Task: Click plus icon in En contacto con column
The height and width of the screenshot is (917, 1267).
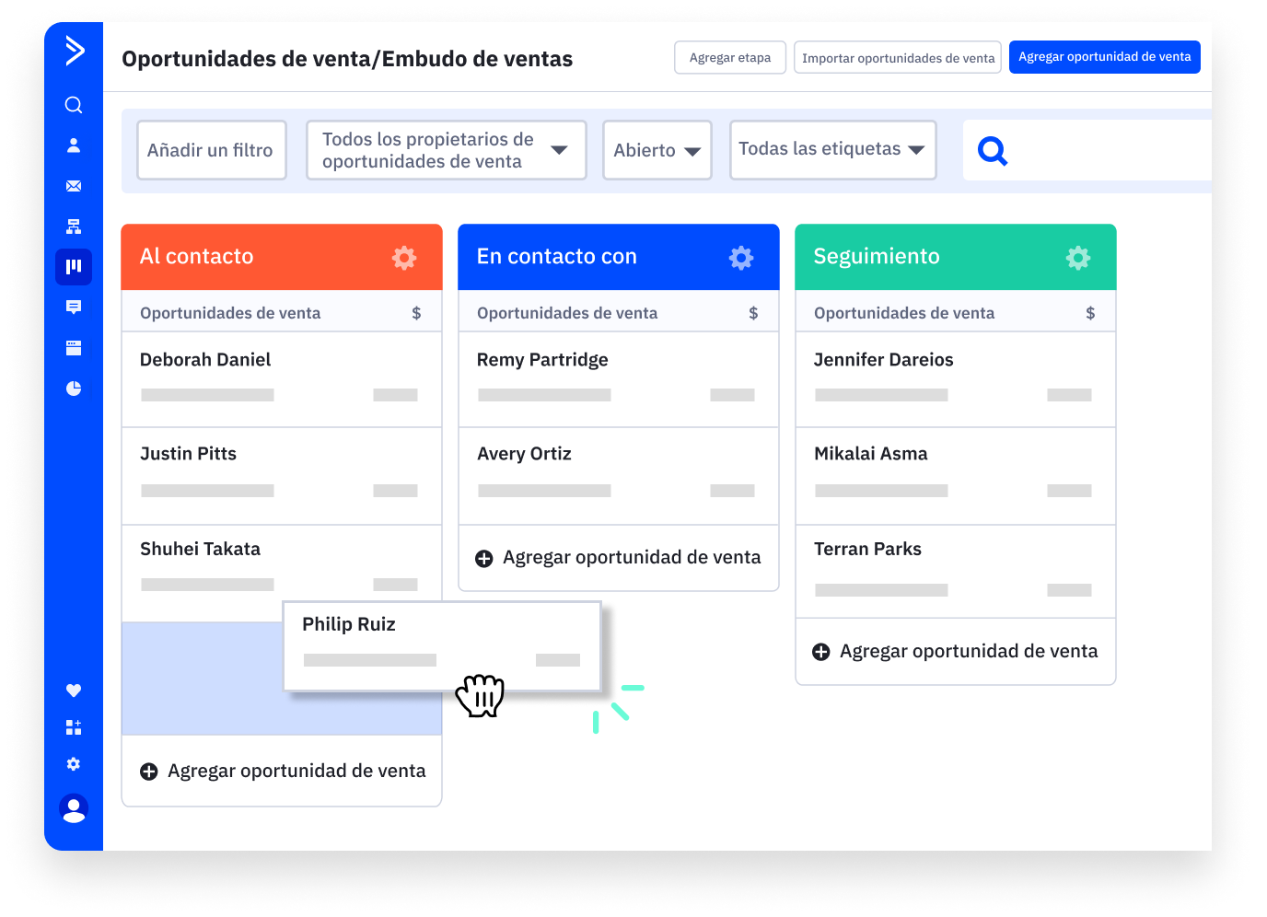Action: tap(483, 558)
